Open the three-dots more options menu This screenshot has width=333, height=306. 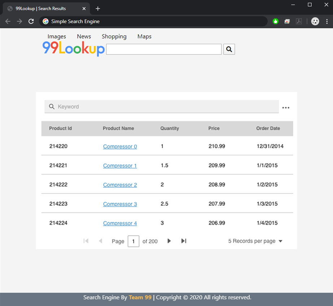[x=286, y=108]
